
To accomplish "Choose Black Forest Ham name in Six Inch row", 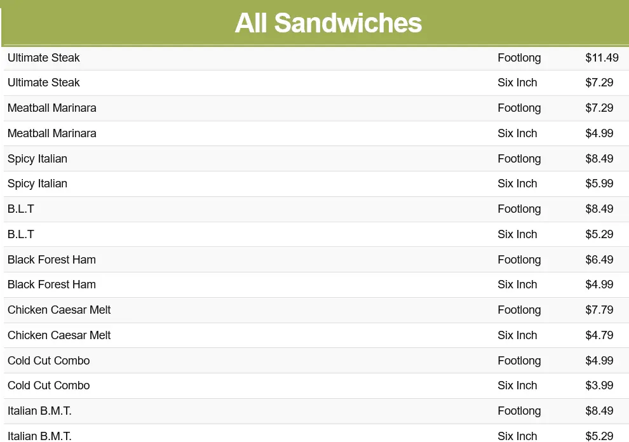I will tap(52, 285).
